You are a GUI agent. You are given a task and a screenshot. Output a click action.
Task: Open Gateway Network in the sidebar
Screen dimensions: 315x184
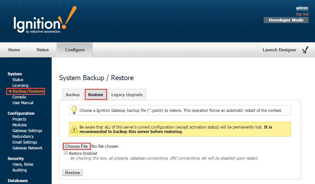pos(27,148)
